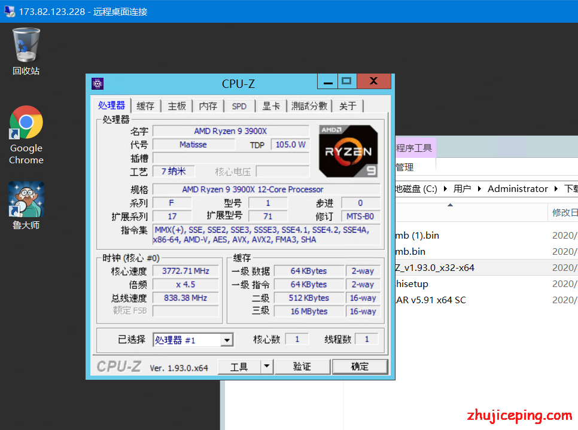This screenshot has height=430, width=578.
Task: Click the Matisse code name field
Action: (x=193, y=145)
